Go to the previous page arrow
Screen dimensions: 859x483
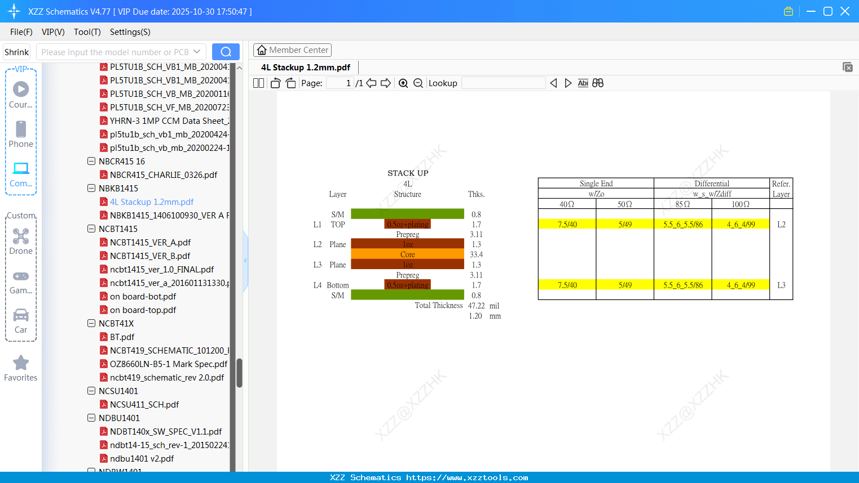click(x=371, y=83)
